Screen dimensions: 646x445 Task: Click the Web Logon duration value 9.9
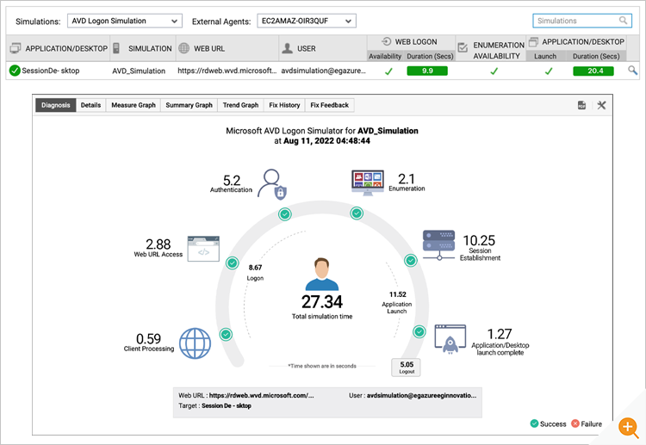(x=427, y=71)
